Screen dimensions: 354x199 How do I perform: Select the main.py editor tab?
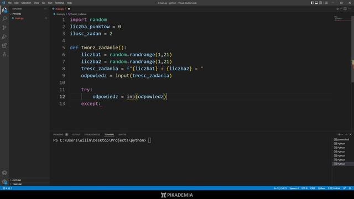pos(60,9)
